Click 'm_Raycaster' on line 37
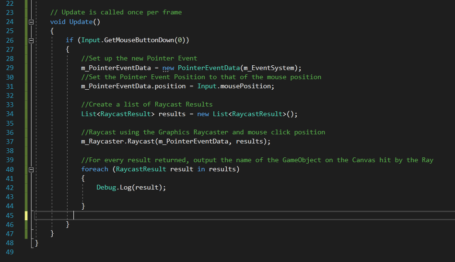455x262 pixels. click(103, 142)
